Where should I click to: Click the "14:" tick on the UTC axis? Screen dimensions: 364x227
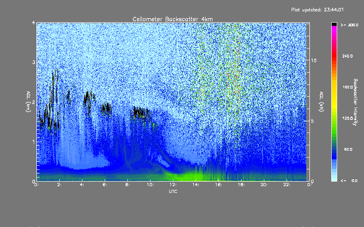(x=196, y=185)
